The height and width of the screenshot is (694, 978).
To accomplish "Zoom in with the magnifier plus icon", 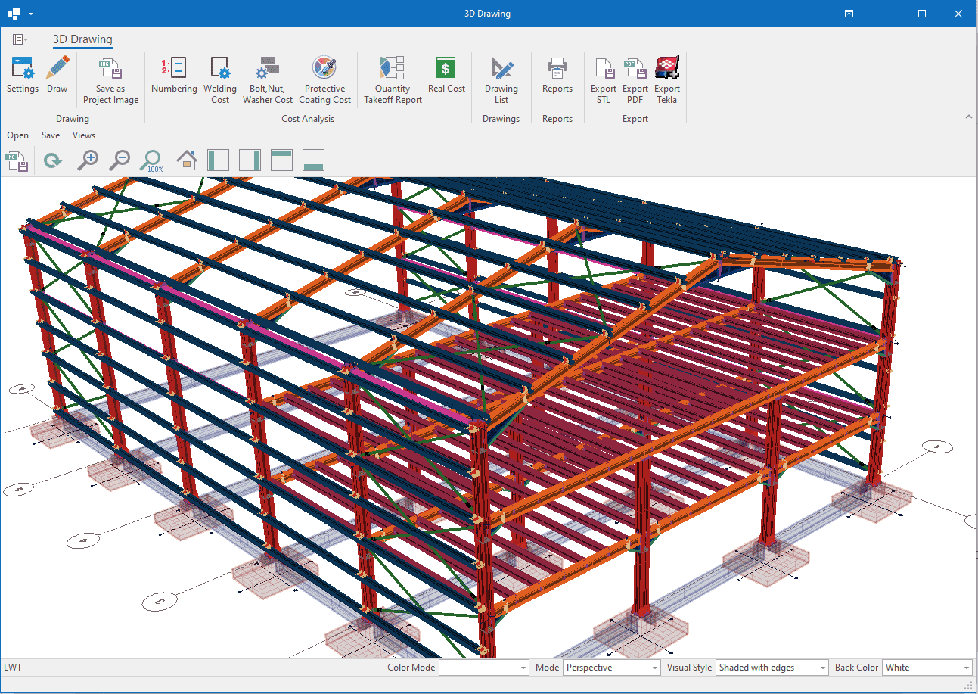I will [88, 160].
